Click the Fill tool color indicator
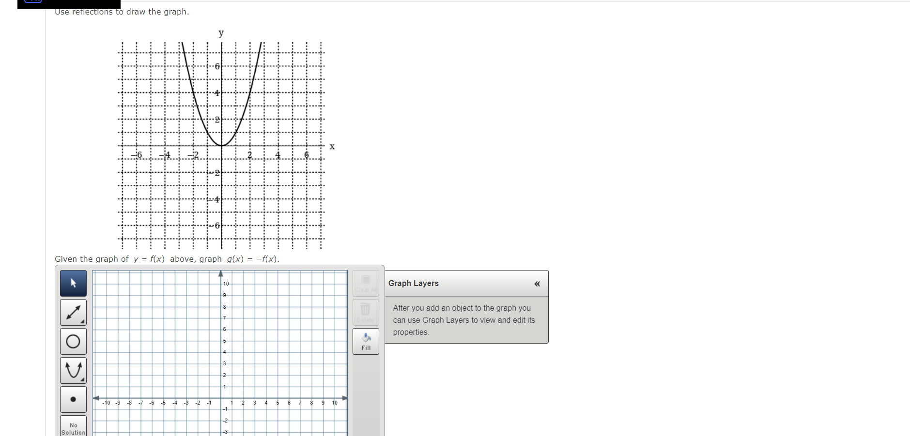This screenshot has height=436, width=910. (367, 337)
